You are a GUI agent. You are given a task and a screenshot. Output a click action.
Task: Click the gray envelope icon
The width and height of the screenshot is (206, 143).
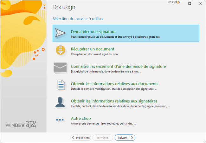(x=60, y=68)
